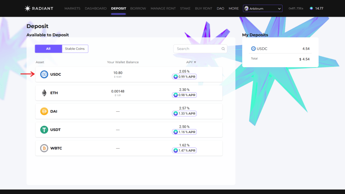Click the USDT Tether icon

click(x=44, y=130)
